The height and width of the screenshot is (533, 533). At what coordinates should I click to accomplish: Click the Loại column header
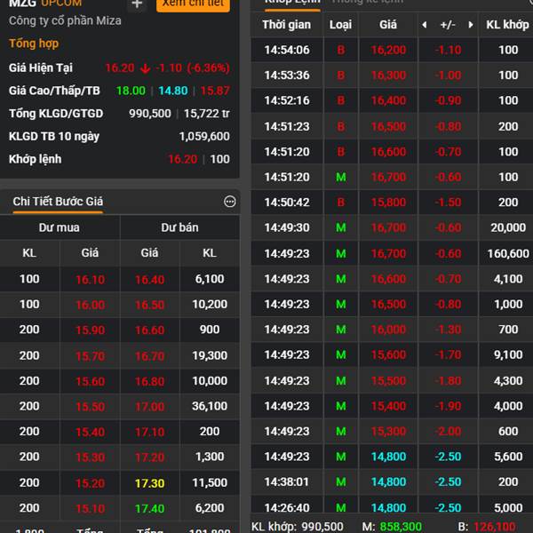[x=340, y=25]
